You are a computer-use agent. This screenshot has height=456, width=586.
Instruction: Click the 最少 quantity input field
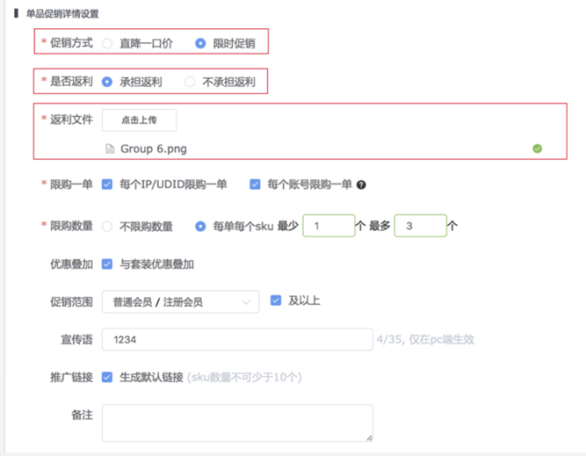(329, 226)
